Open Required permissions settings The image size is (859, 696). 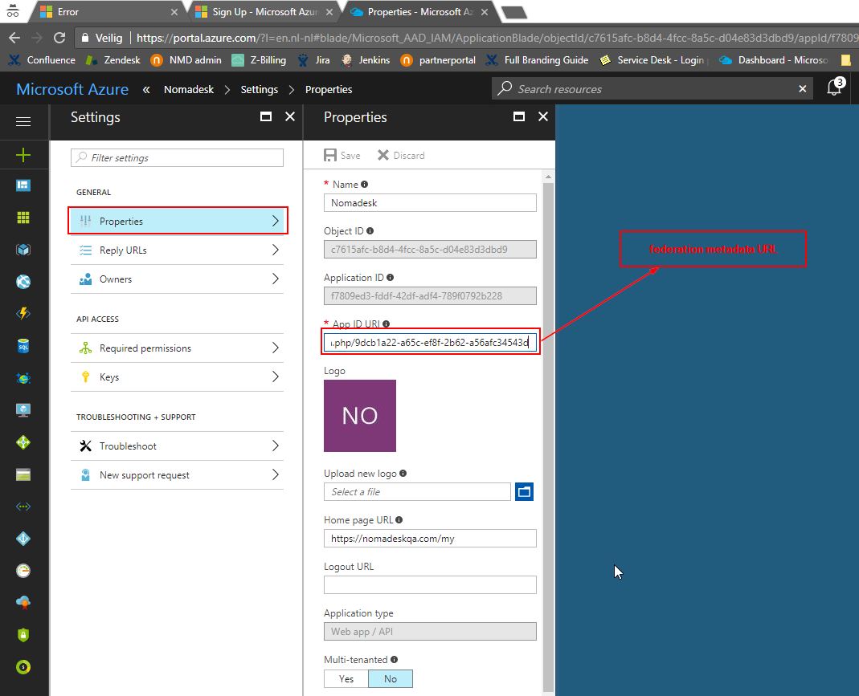tap(177, 348)
